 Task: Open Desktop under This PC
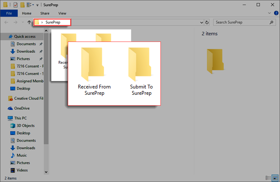click(x=21, y=133)
